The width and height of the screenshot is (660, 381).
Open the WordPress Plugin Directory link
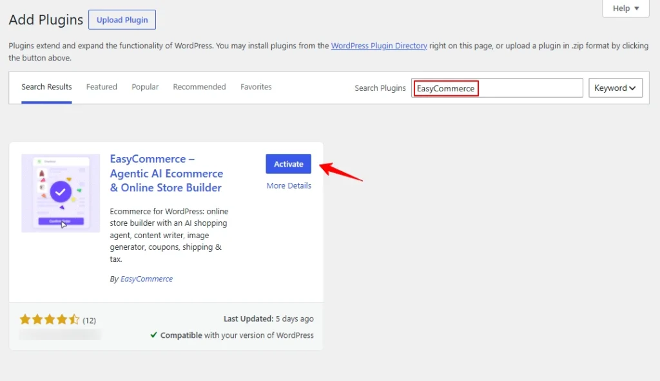click(379, 46)
